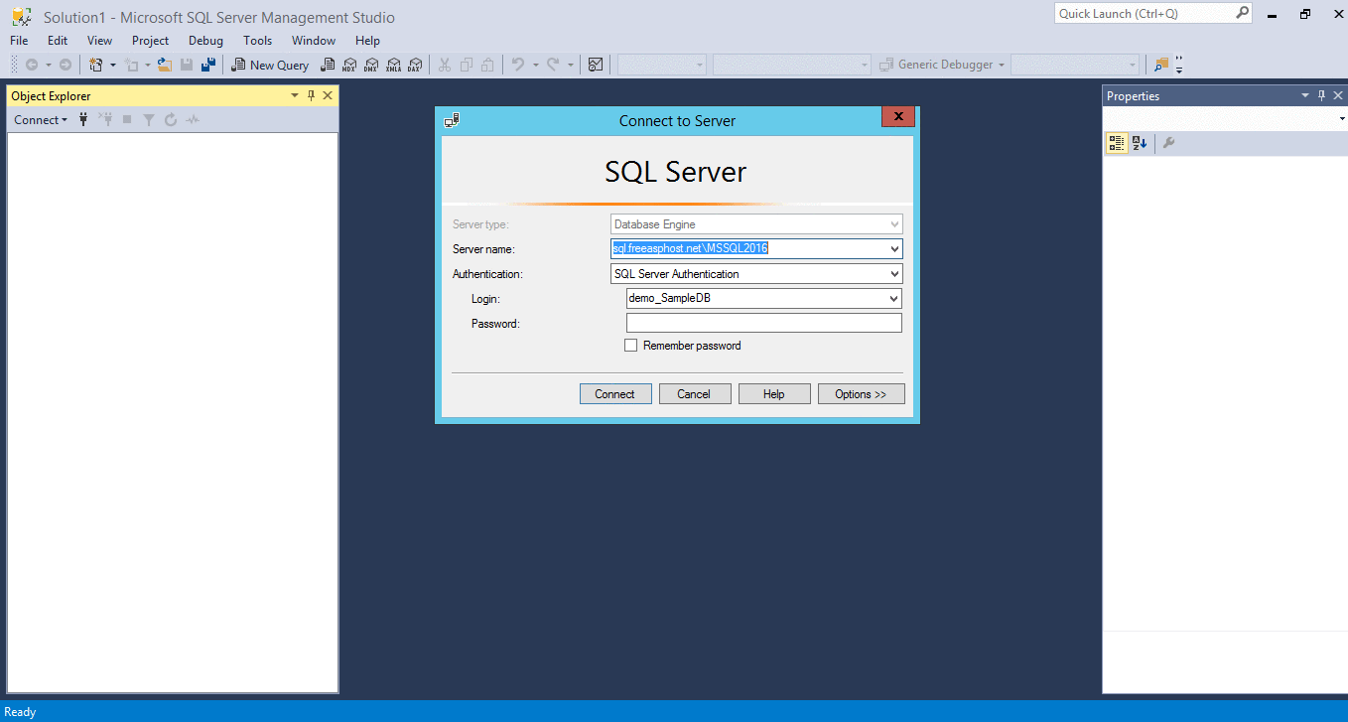Toggle the Remember password checkbox

coord(630,346)
